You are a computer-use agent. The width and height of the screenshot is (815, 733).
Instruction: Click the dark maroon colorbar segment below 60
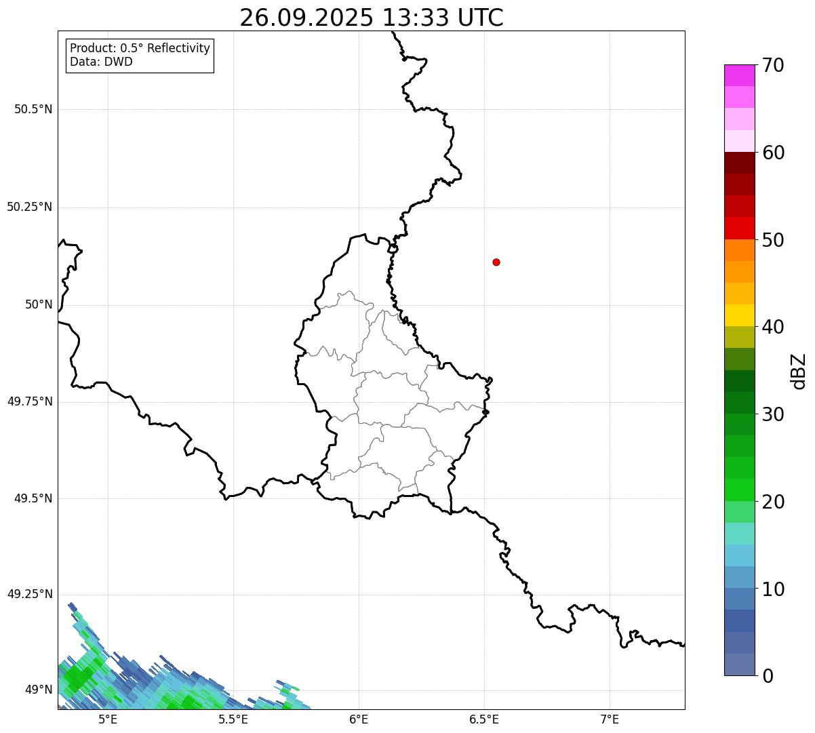click(739, 163)
